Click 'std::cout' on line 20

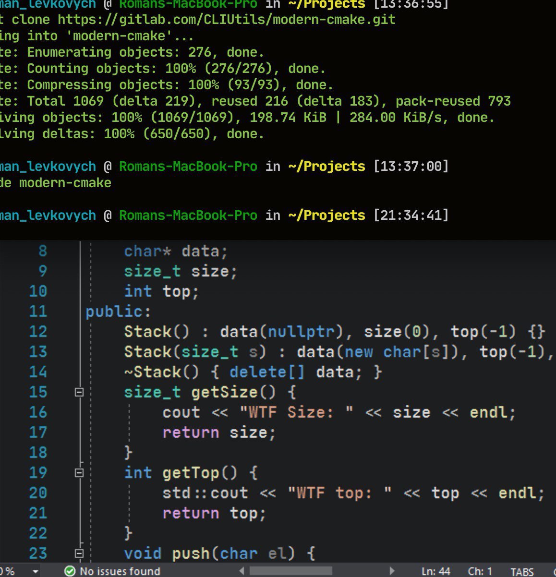point(205,493)
